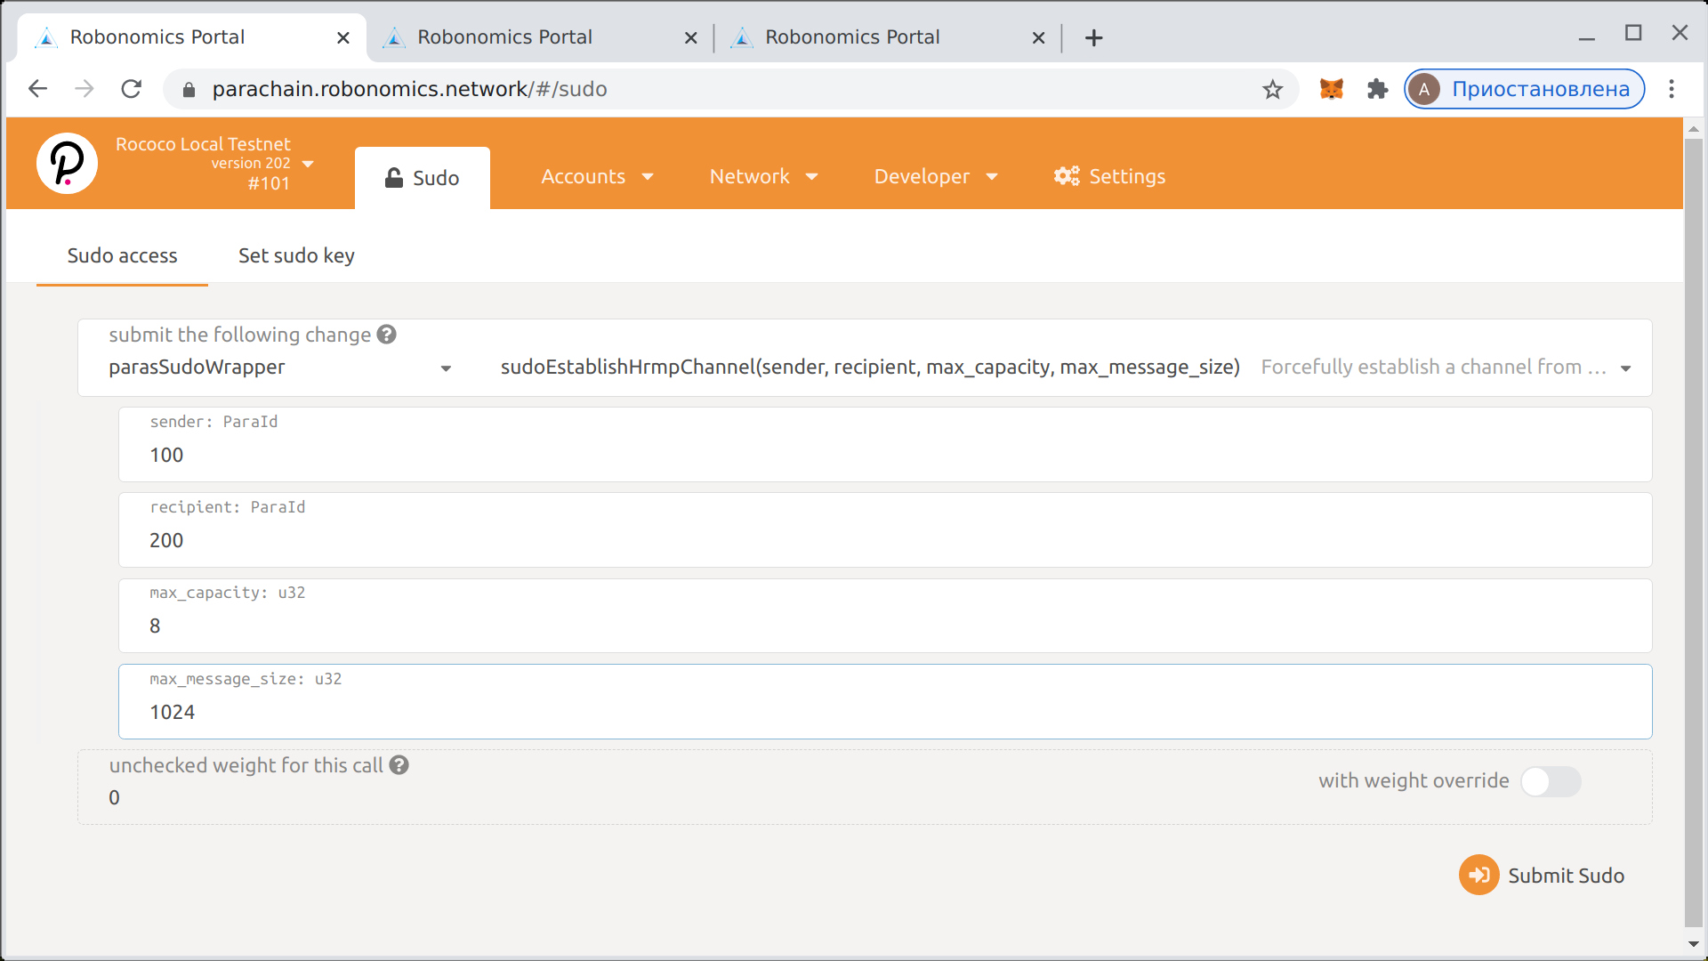Enable the with weight override switch
Image resolution: width=1708 pixels, height=961 pixels.
[1550, 781]
